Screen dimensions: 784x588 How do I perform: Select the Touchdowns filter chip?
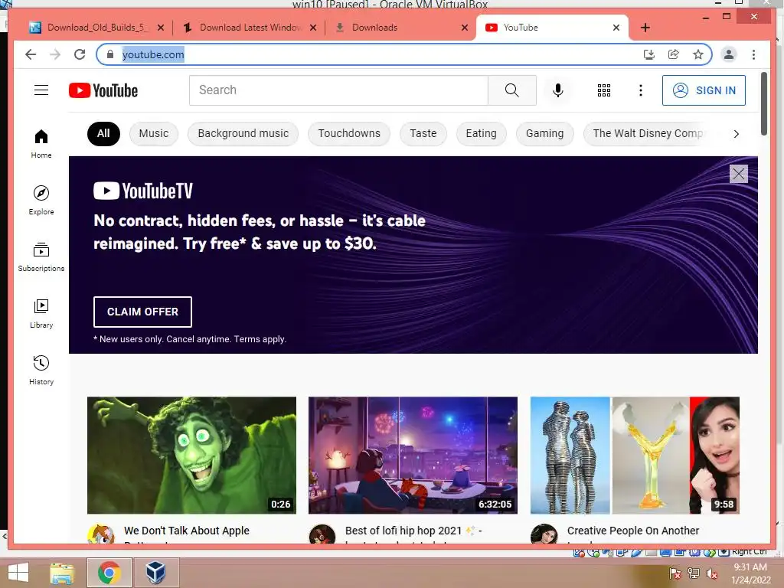coord(349,133)
